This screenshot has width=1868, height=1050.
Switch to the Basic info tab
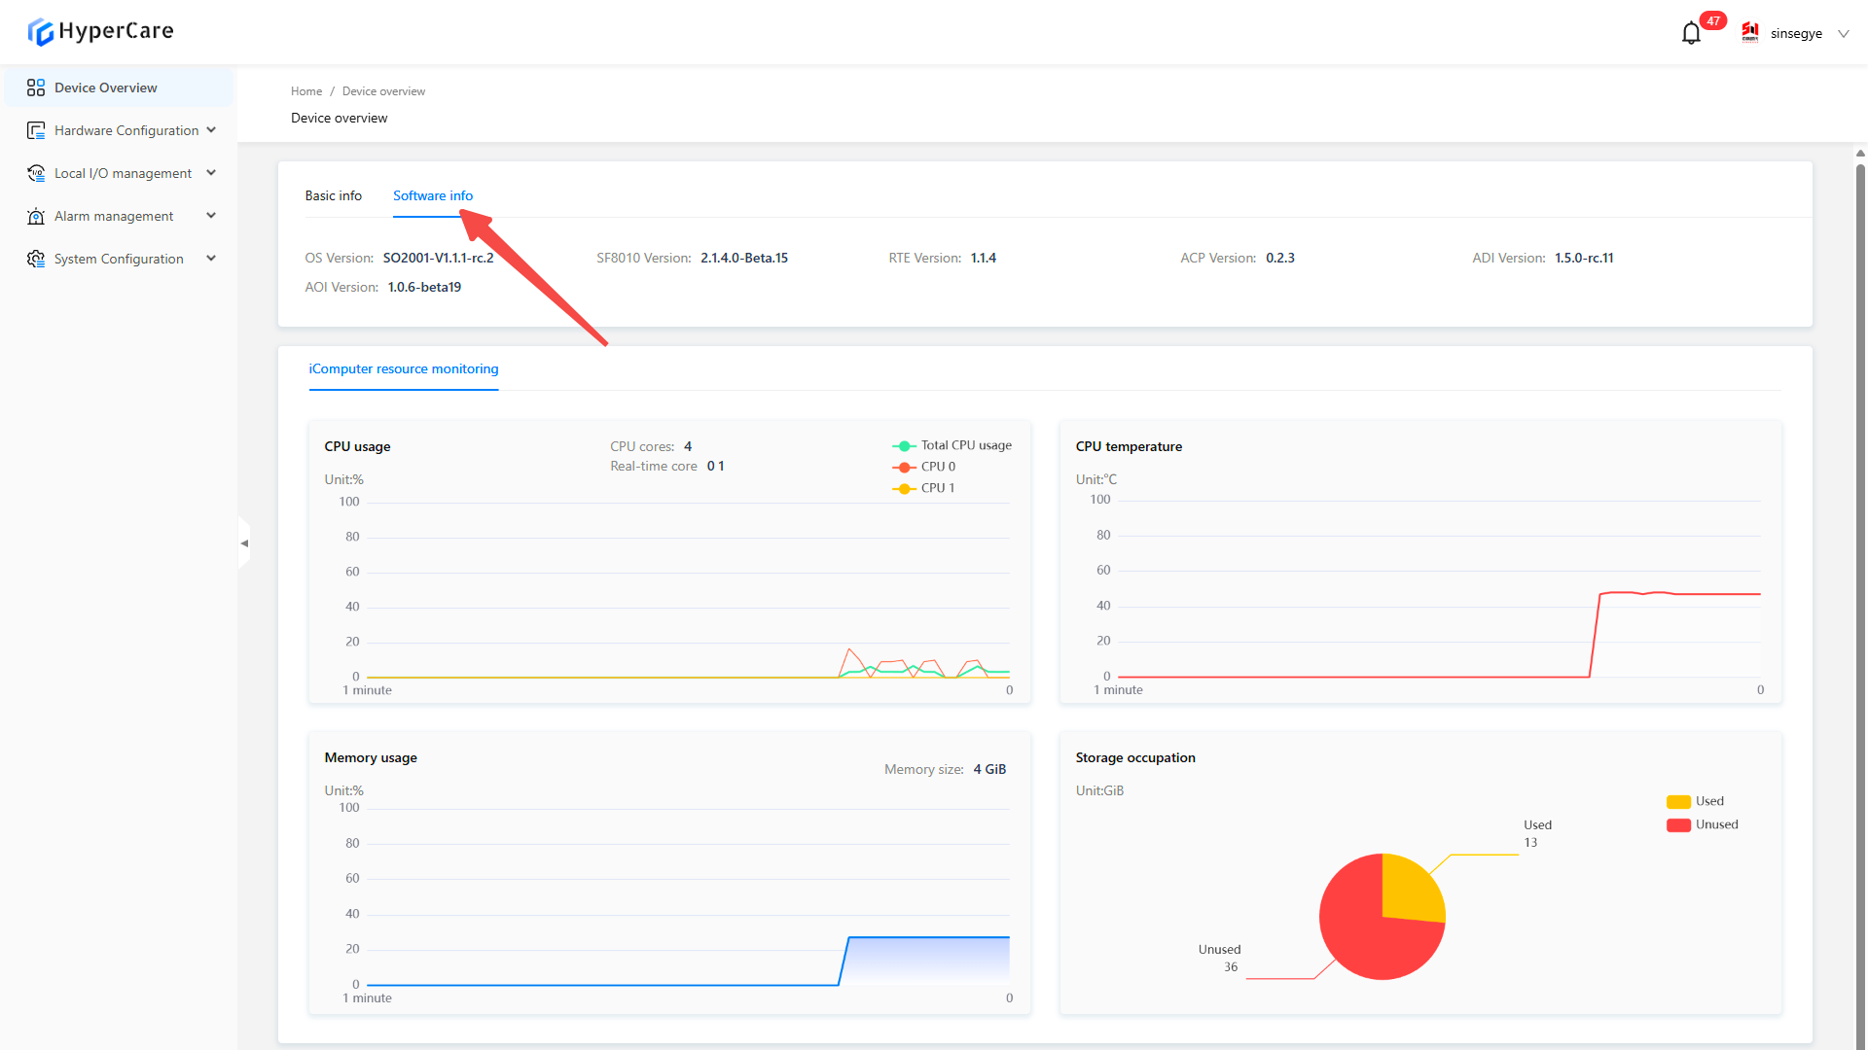pyautogui.click(x=333, y=195)
